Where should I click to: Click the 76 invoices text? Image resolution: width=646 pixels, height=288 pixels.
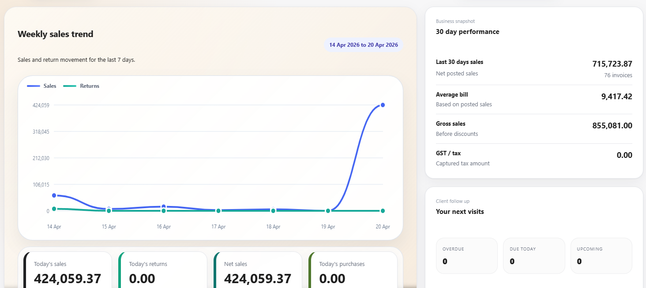click(618, 75)
